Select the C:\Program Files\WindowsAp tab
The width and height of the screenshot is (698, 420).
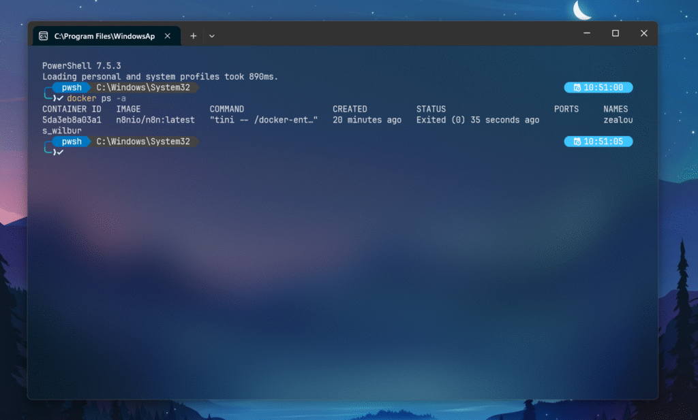104,36
